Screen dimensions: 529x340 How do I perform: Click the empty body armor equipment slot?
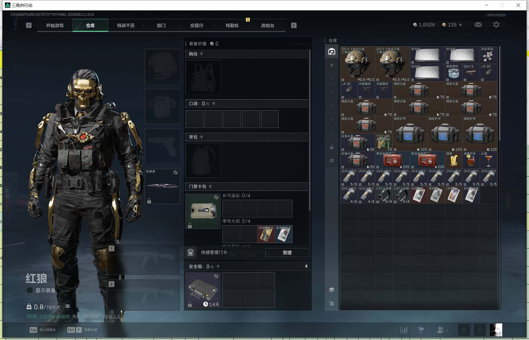(x=162, y=106)
